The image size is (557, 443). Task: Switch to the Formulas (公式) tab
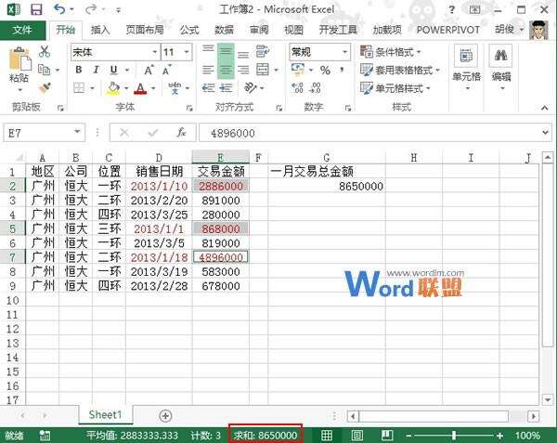click(189, 31)
